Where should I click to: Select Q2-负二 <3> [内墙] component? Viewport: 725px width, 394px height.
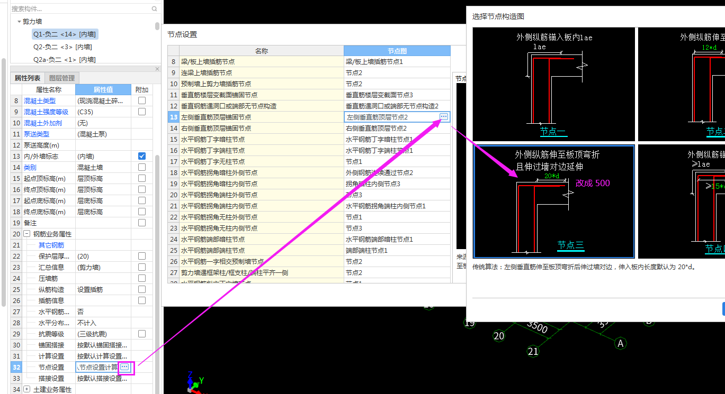click(62, 47)
